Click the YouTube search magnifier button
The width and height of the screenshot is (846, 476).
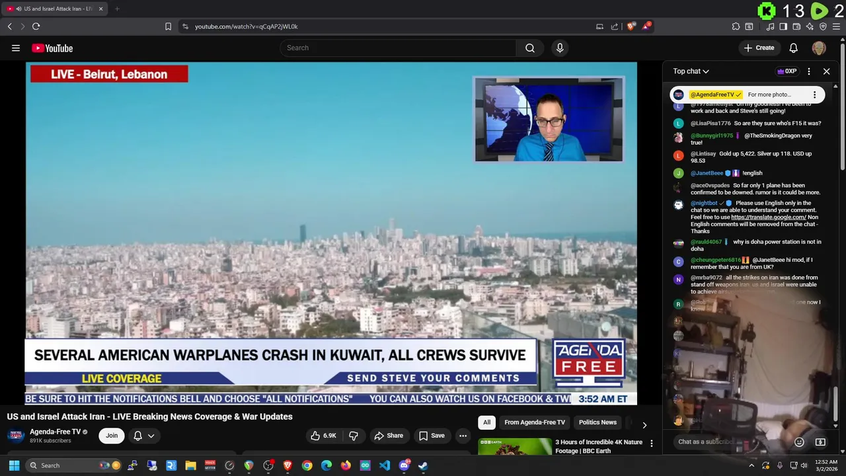tap(529, 48)
